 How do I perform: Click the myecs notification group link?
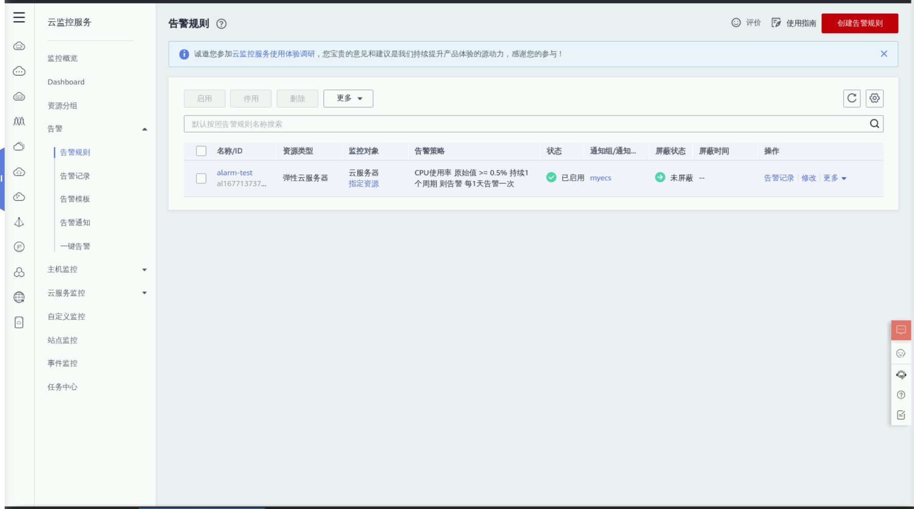(600, 178)
